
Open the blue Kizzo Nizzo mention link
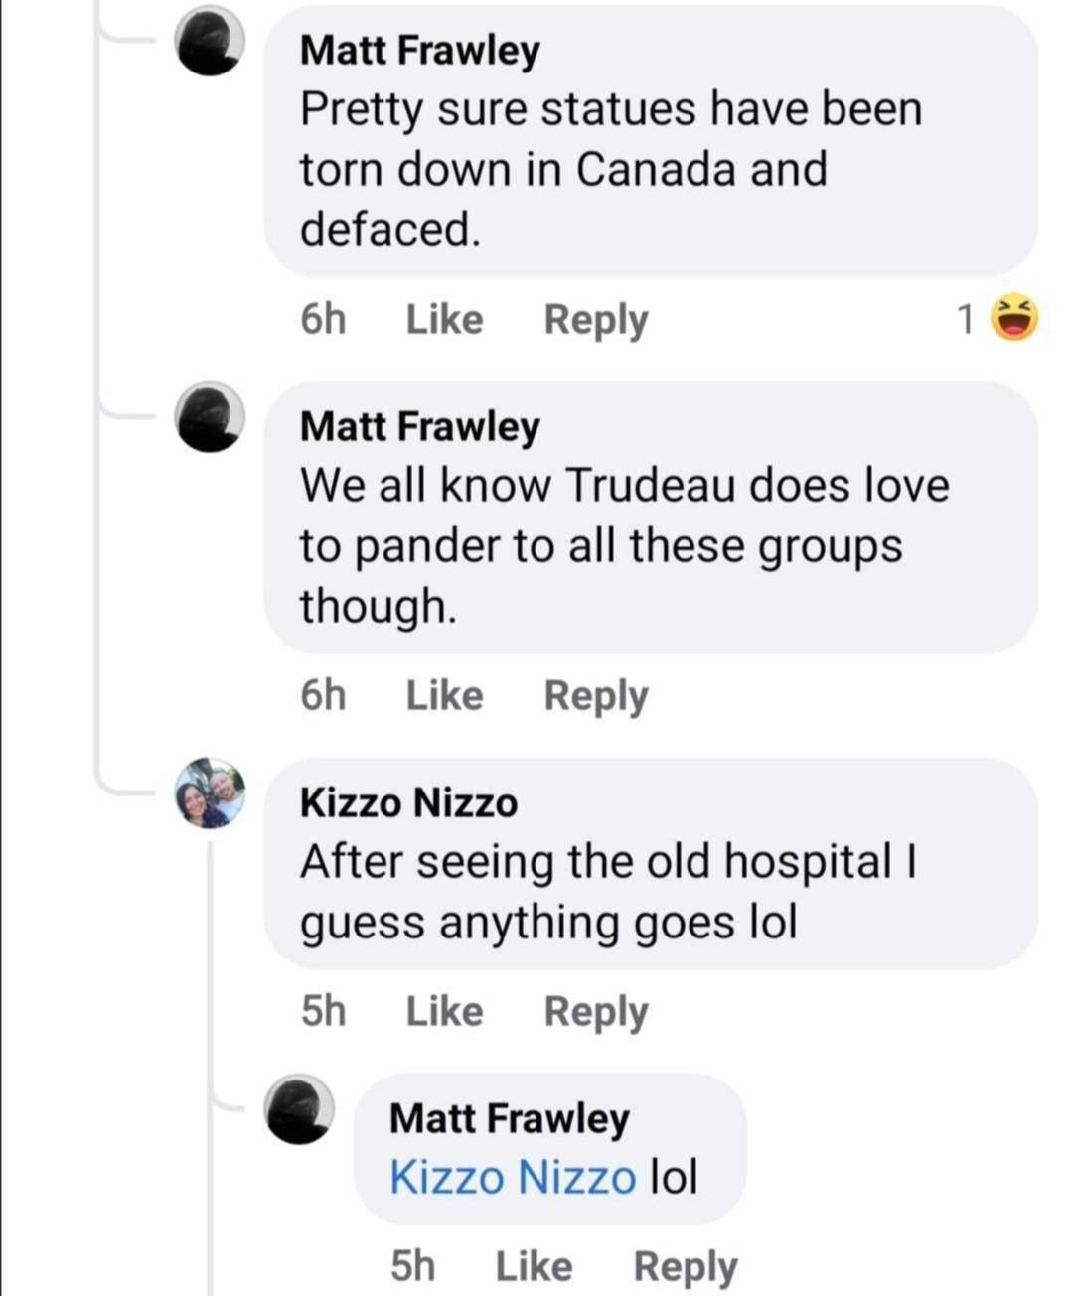tap(512, 1178)
